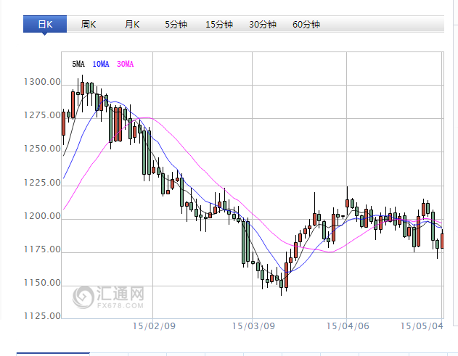This screenshot has height=356, width=458.
Task: Open the 月K monthly chart tab
Action: 131,25
